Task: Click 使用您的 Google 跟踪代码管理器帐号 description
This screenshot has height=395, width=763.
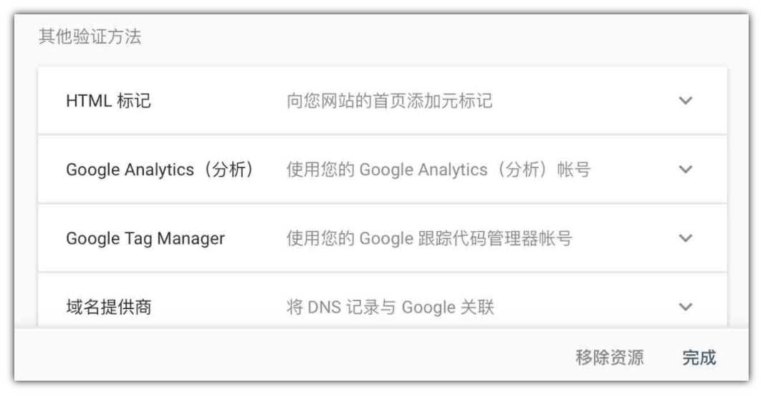Action: pyautogui.click(x=428, y=238)
